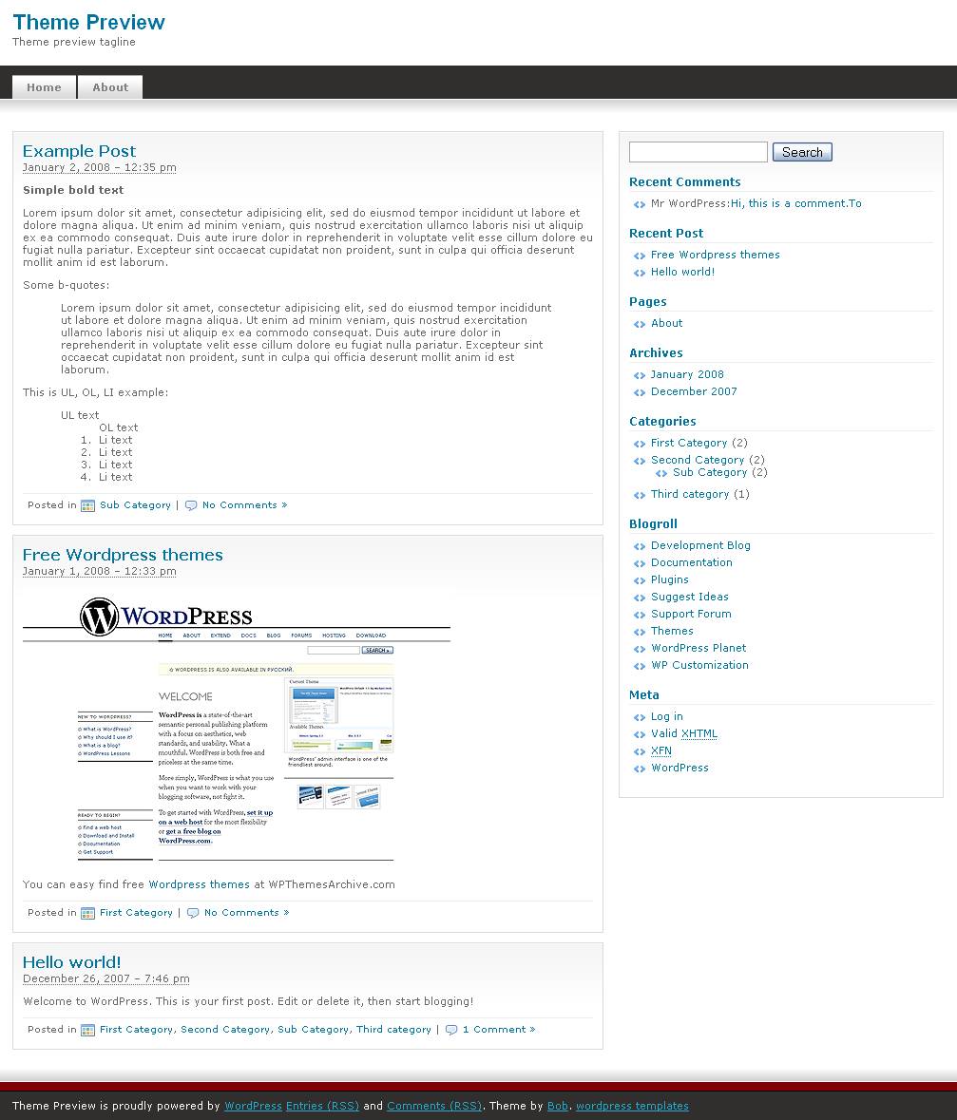Screen dimensions: 957x1120
Task: Click the bullet icon beside Development Blog
Action: [x=638, y=545]
